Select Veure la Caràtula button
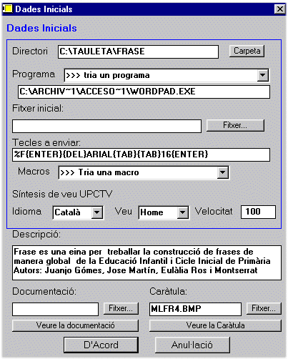The width and height of the screenshot is (288, 359). pos(215,325)
